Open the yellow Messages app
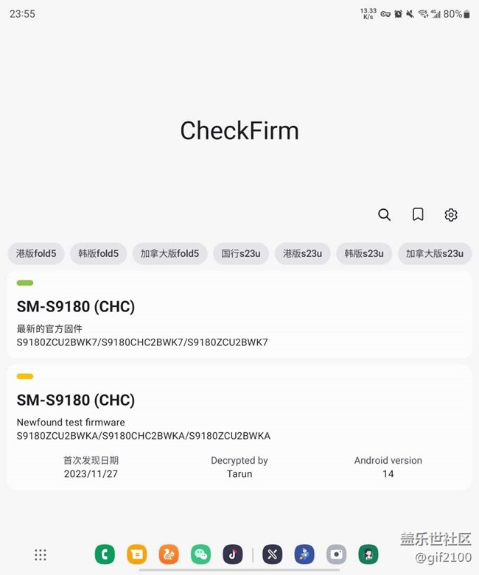The height and width of the screenshot is (575, 479). pos(136,554)
